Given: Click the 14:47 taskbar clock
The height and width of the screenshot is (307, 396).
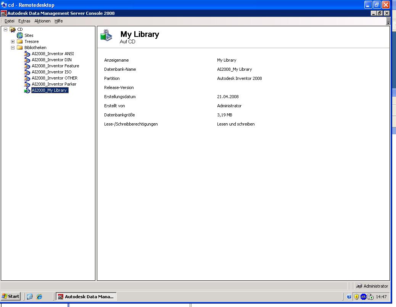Looking at the screenshot, I should (382, 297).
